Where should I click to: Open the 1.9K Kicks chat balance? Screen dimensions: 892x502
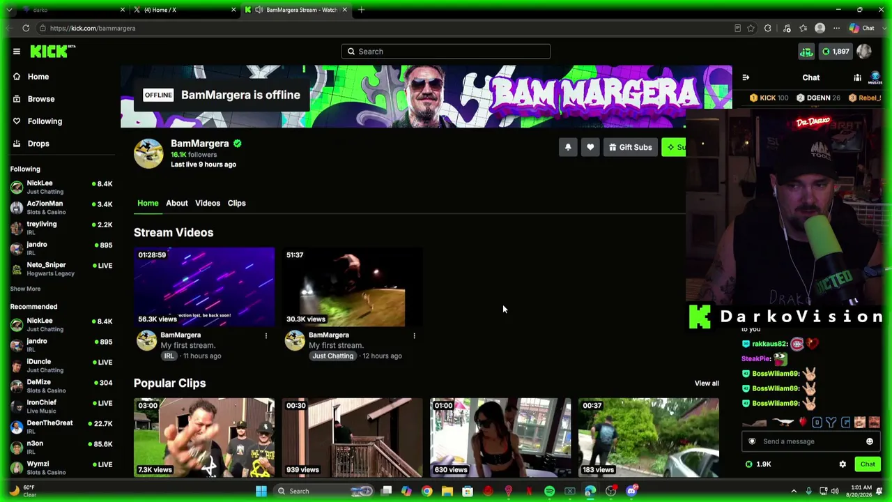pos(758,464)
